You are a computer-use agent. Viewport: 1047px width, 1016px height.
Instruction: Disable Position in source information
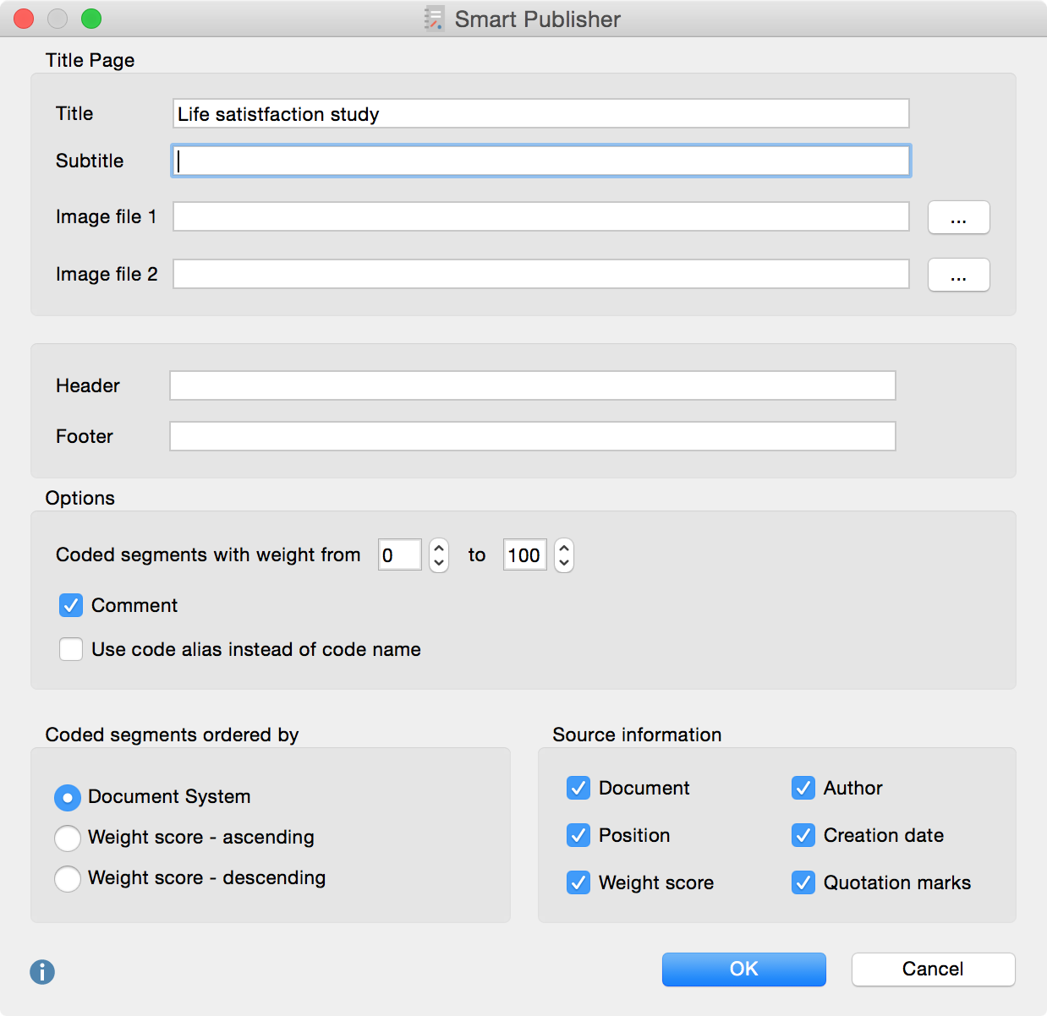point(578,835)
